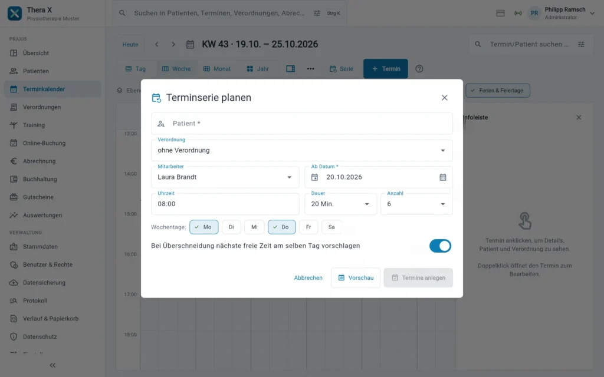Click the Uhrzeit field showing 08:00
The width and height of the screenshot is (604, 377).
click(225, 204)
